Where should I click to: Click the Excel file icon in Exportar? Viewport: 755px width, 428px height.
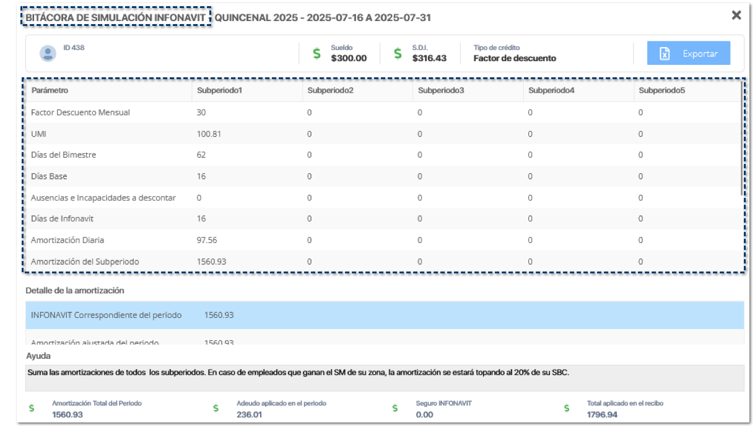(x=664, y=54)
